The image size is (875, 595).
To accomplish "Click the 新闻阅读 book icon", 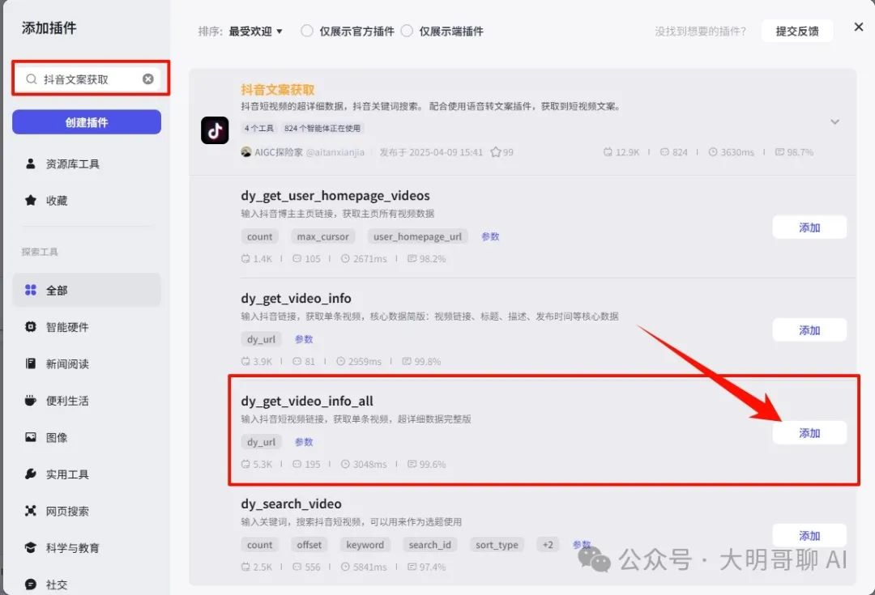I will tap(31, 363).
